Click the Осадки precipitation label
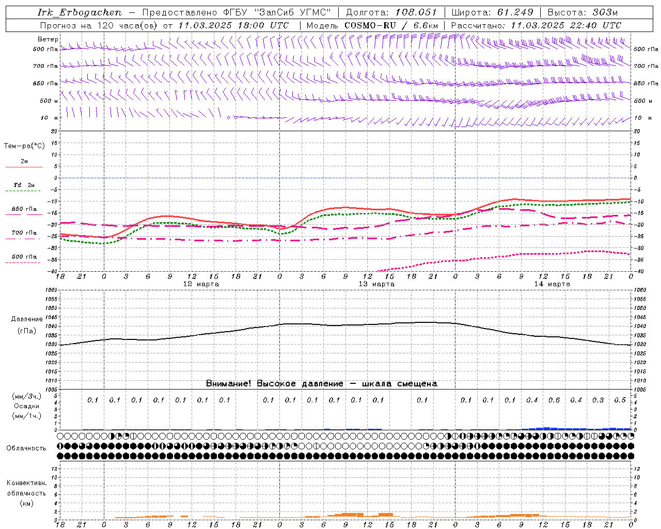This screenshot has width=661, height=529. click(x=27, y=406)
